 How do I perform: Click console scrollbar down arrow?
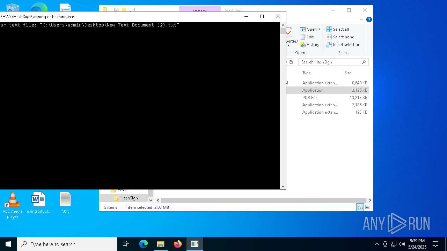click(283, 187)
